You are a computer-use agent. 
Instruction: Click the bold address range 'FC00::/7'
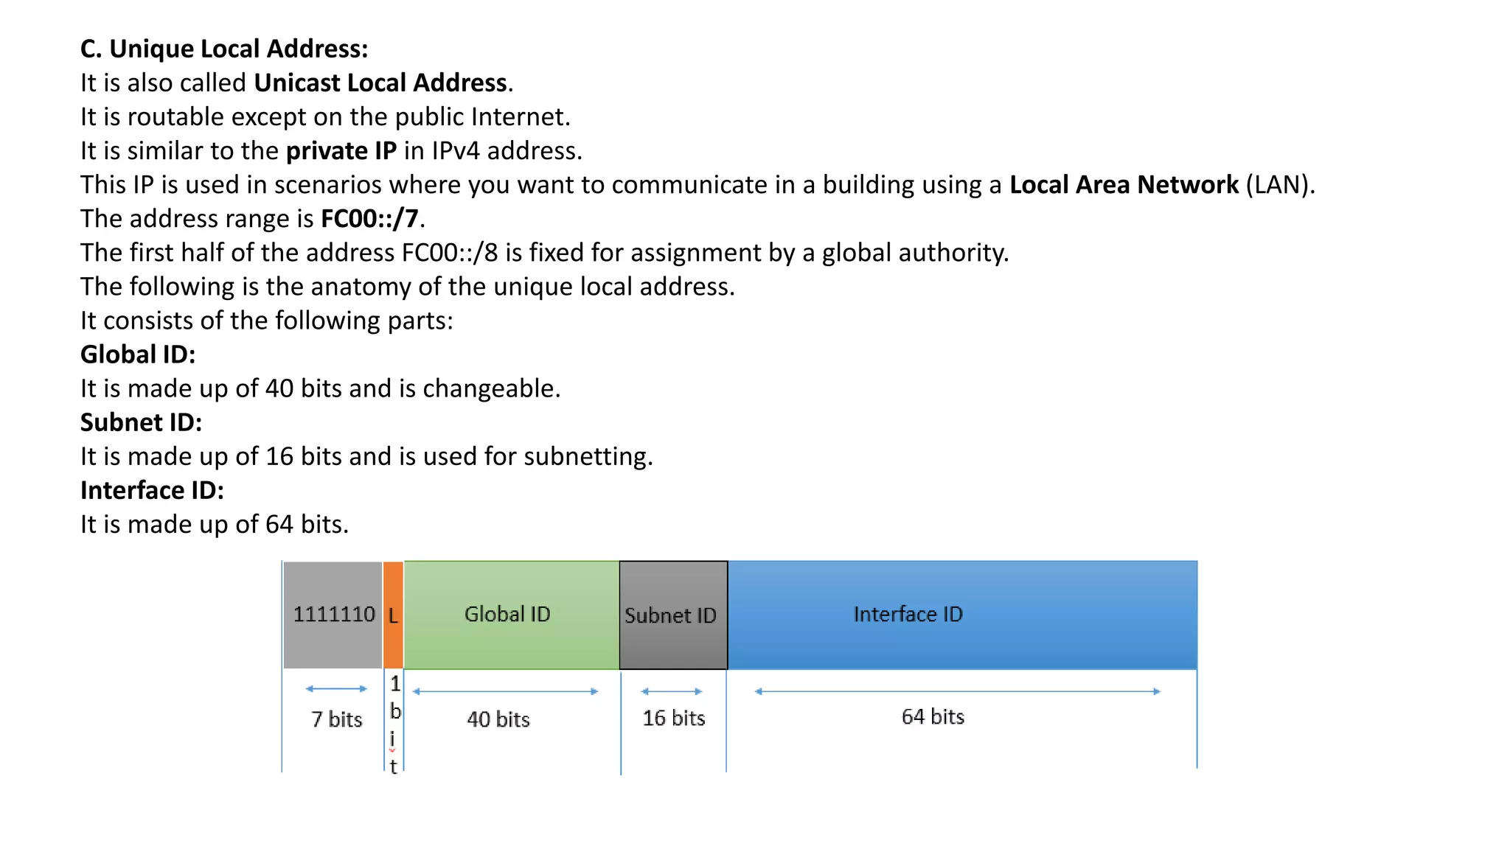369,218
